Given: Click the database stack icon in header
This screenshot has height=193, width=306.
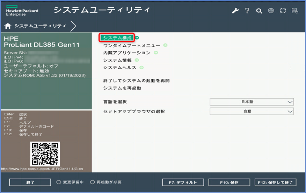Looking at the screenshot, I should [x=295, y=10].
